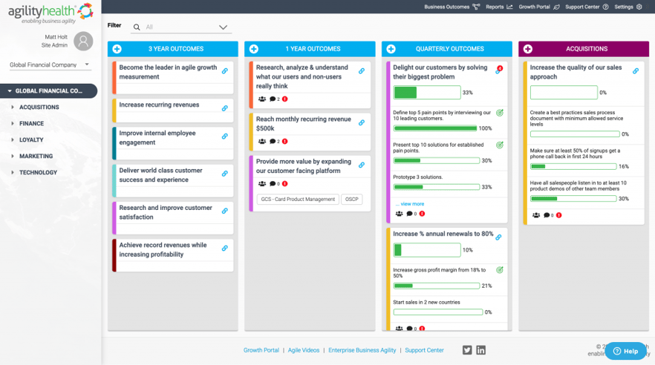Image resolution: width=655 pixels, height=365 pixels.
Task: Click red alert icon on Reach monthly recurring revenue card
Action: pos(285,142)
